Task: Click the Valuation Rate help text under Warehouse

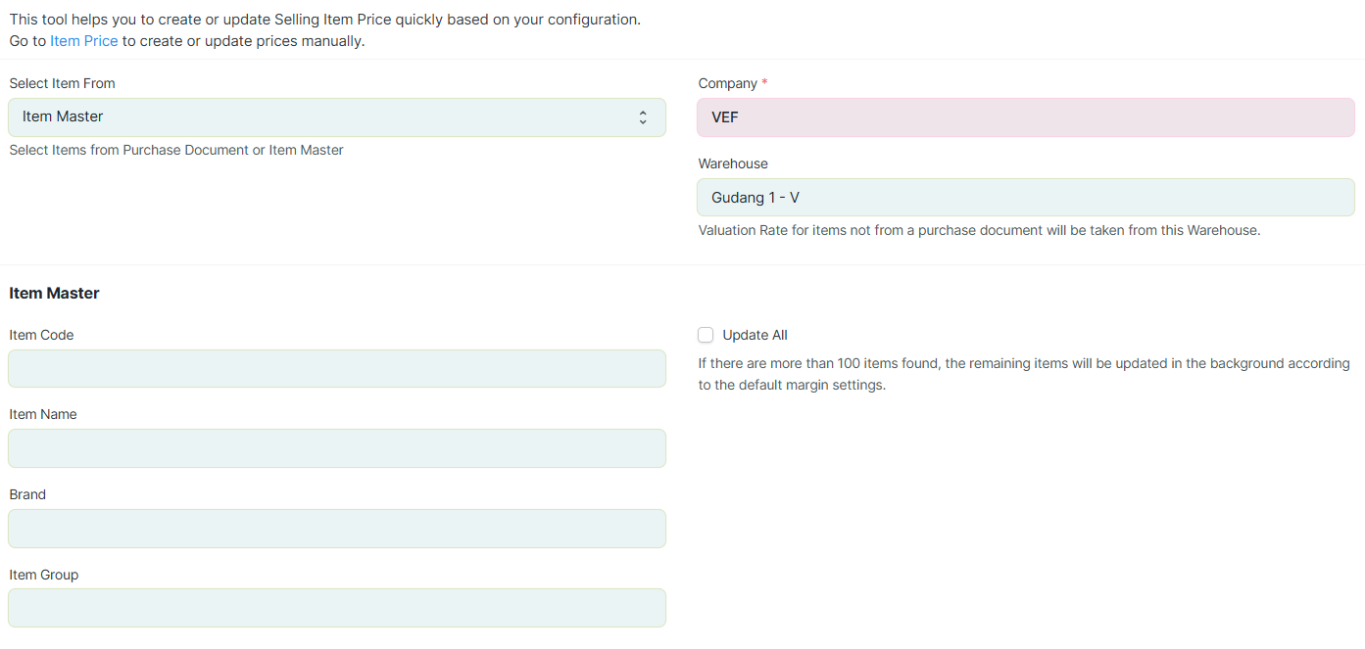Action: tap(979, 230)
